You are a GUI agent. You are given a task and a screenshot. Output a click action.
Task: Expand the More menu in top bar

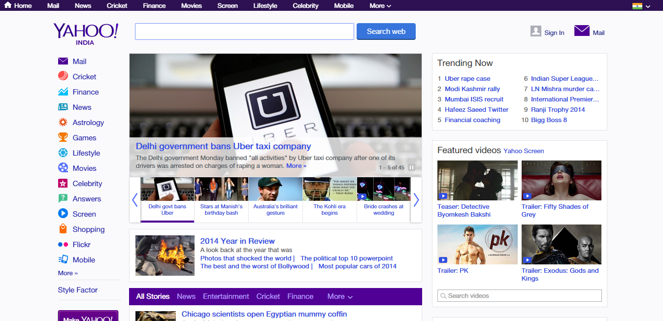pos(380,6)
